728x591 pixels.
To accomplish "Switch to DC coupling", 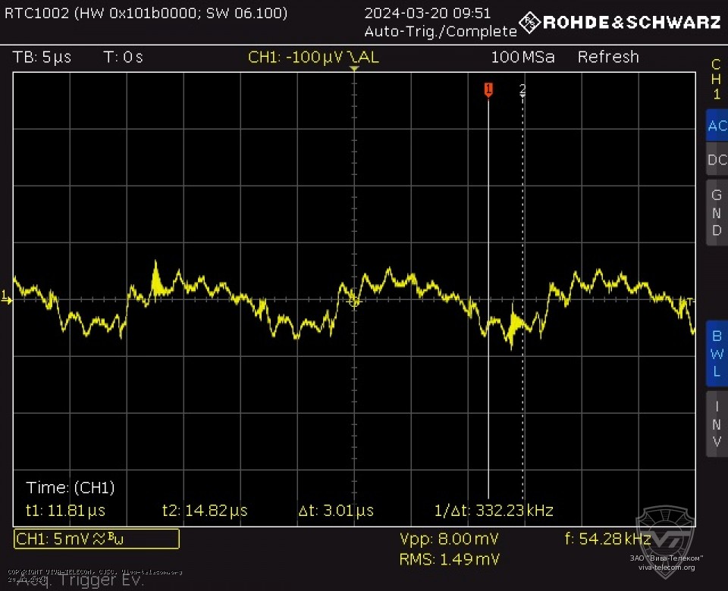I will [x=716, y=160].
